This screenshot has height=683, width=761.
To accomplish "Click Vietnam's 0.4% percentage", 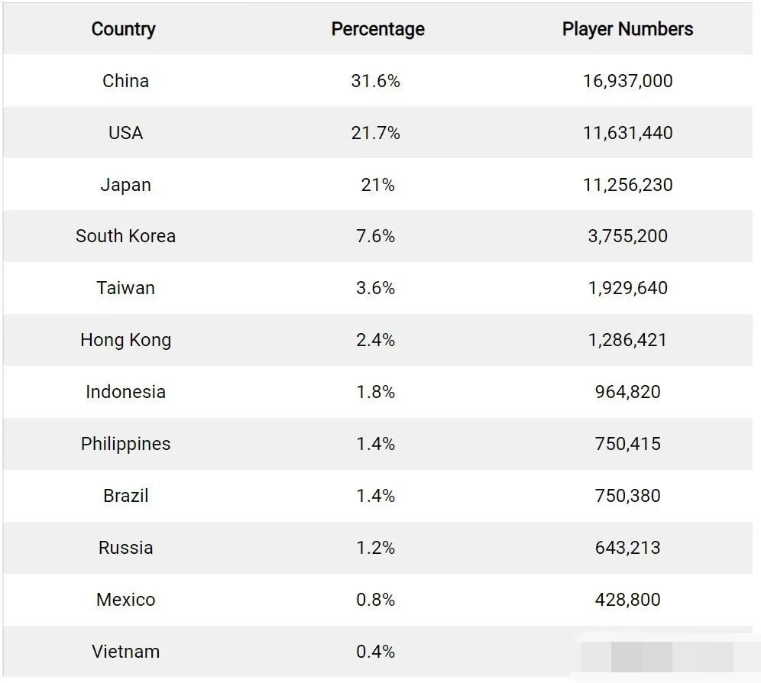I will [376, 652].
